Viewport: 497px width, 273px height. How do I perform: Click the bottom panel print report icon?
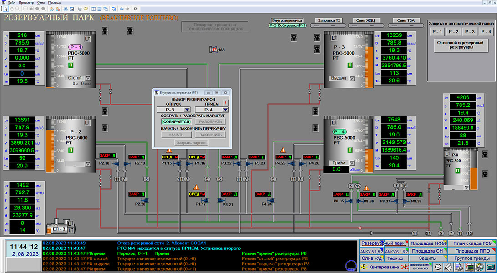click(x=459, y=267)
